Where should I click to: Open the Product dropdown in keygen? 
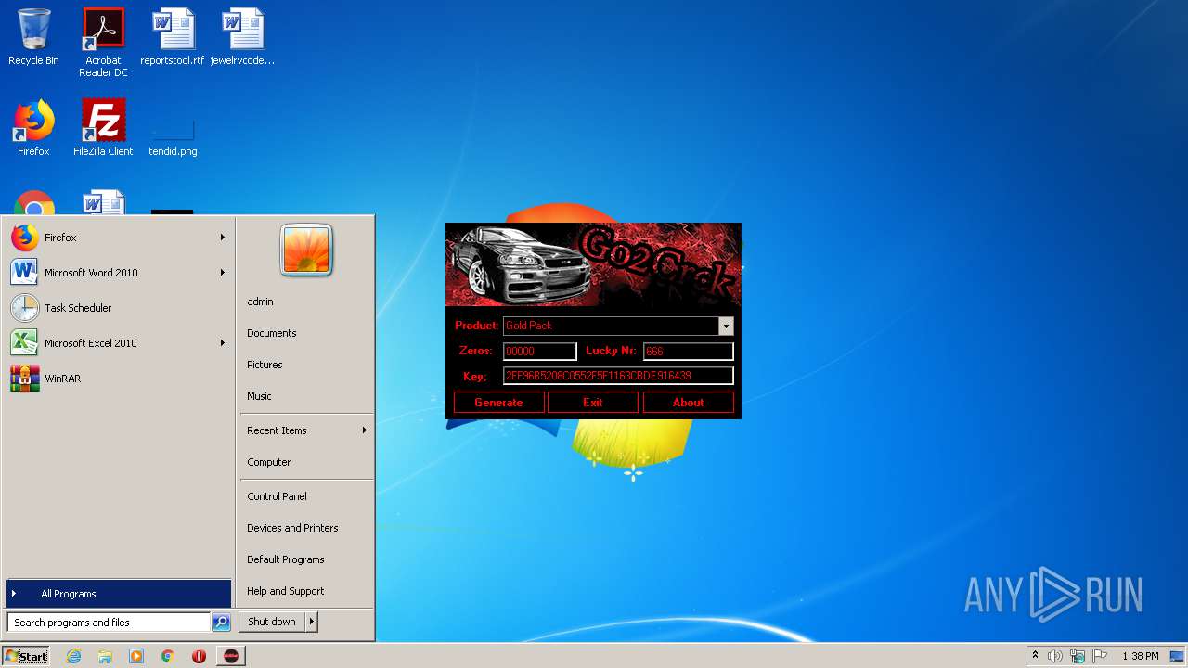(726, 326)
